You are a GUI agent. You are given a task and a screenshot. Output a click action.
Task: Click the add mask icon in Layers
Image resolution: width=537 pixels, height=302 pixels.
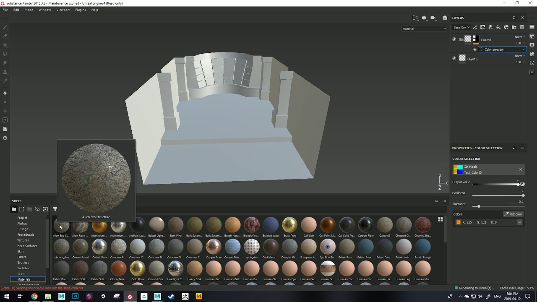(483, 27)
